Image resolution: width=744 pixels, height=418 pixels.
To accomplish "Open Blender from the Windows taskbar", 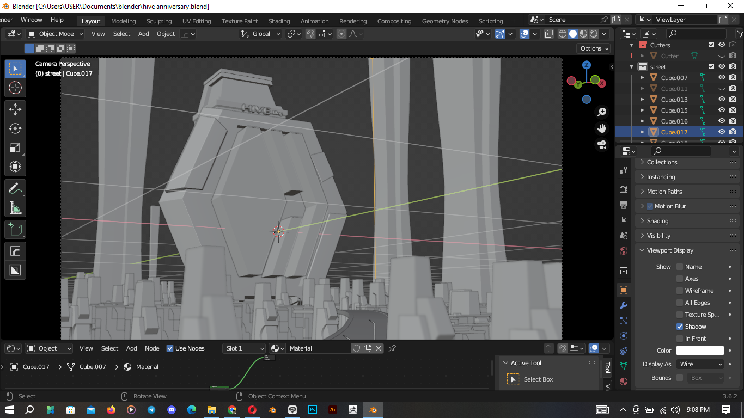I will coord(373,410).
